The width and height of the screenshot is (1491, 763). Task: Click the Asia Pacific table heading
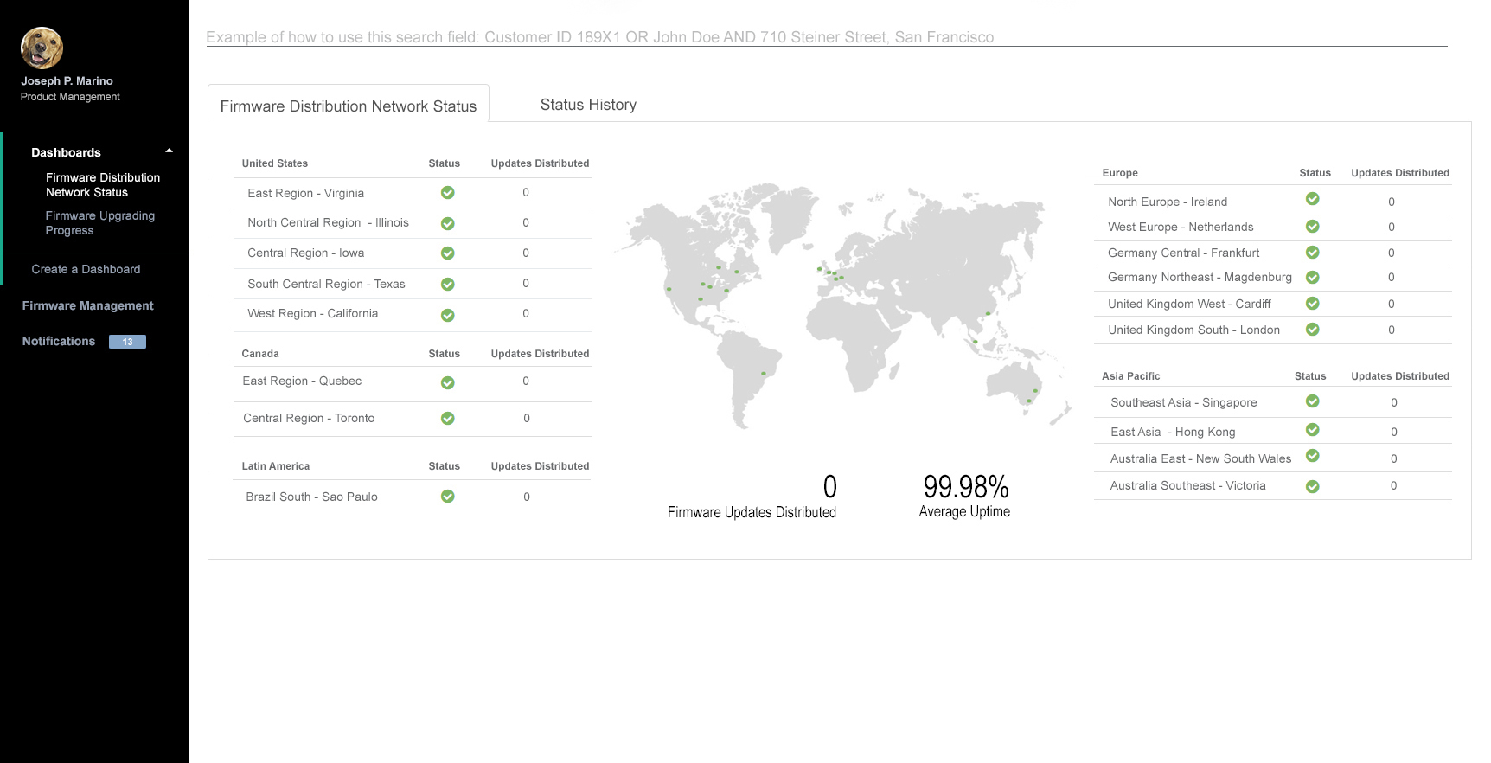tap(1130, 376)
